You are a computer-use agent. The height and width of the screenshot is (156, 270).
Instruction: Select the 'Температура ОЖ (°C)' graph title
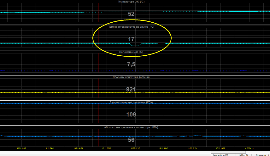(131, 2)
